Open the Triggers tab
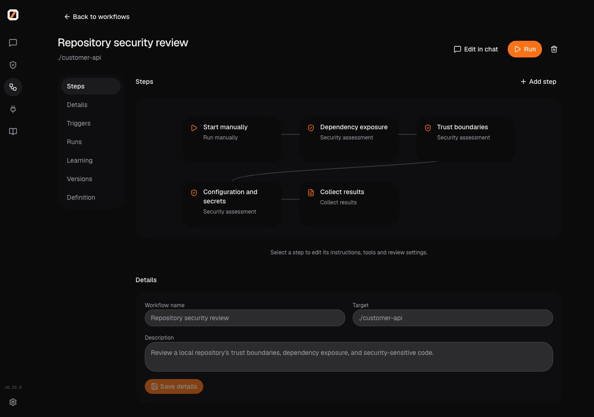Viewport: 594px width, 417px height. tap(91, 123)
